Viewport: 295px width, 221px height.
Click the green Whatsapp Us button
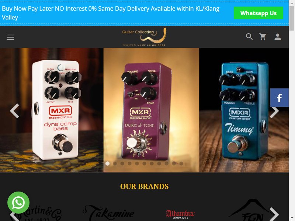pos(258,13)
